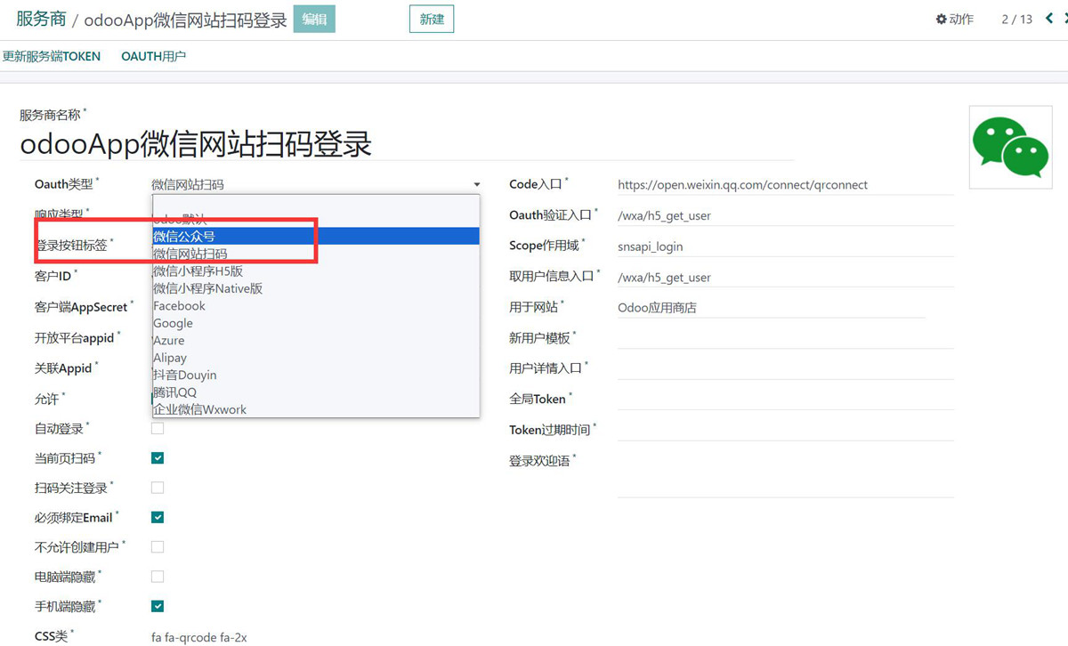Select 微信网站扫码 dropdown option

316,254
